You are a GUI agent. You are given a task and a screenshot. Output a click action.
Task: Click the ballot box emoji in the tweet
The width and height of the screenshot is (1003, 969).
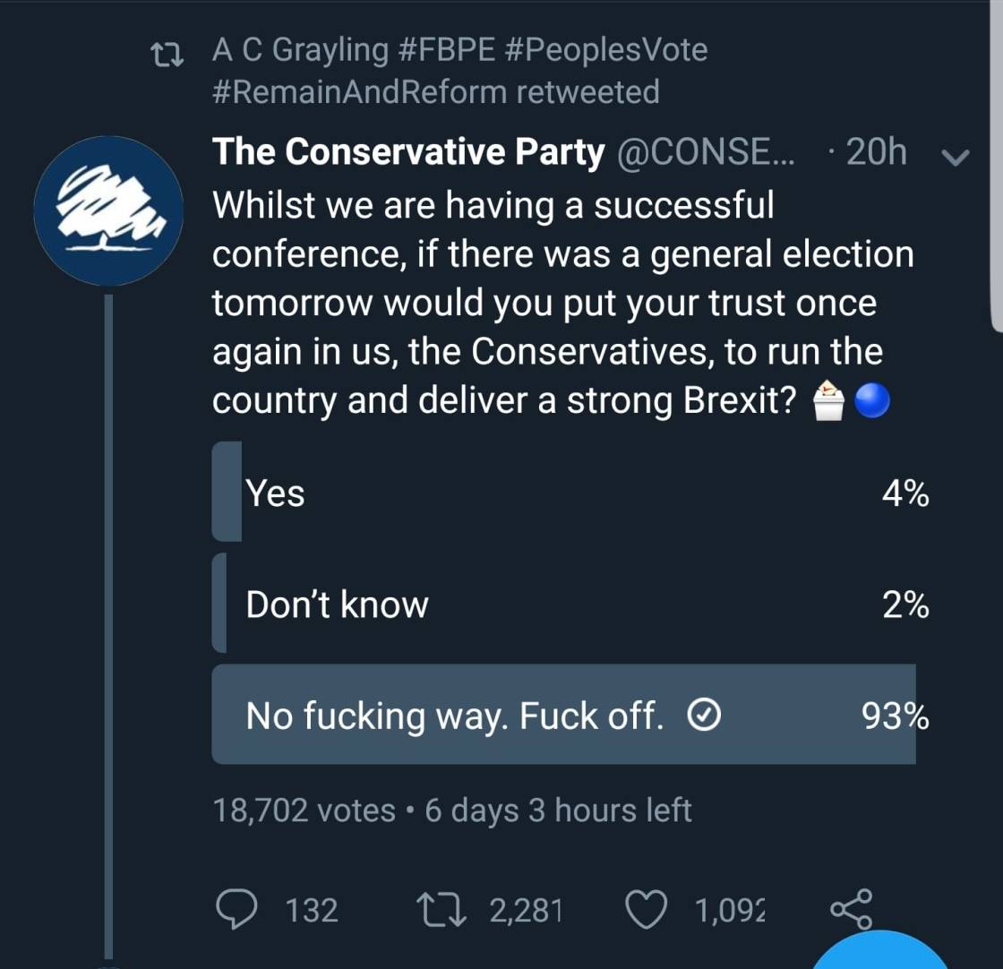(829, 400)
